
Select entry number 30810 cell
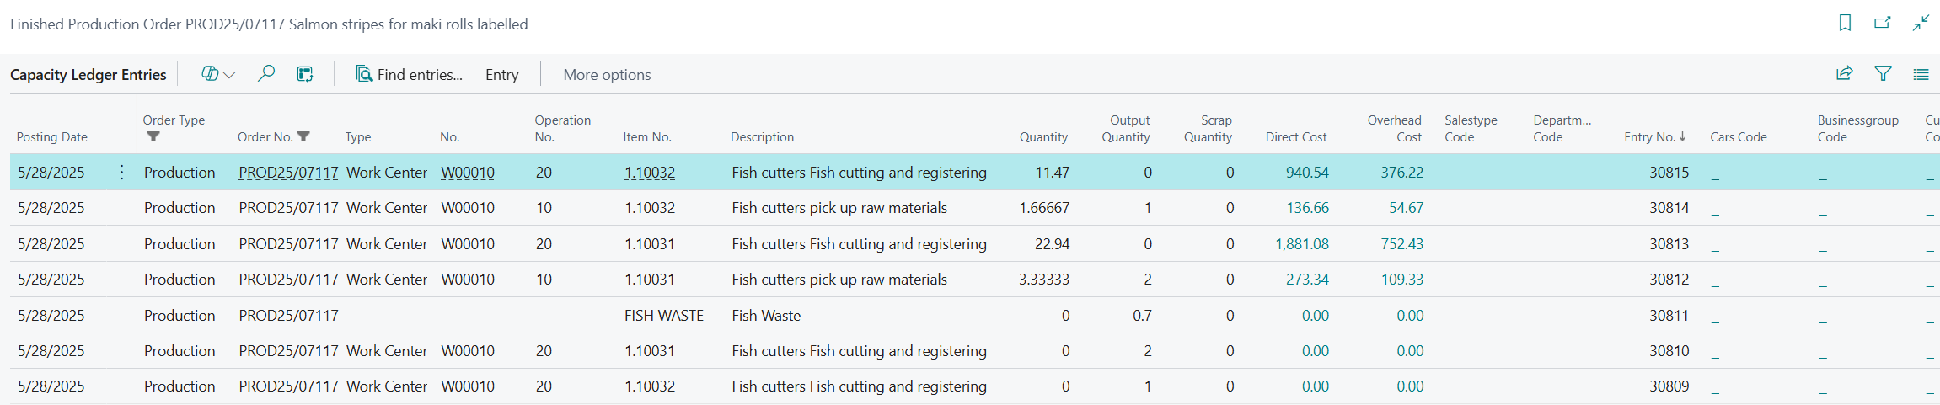pyautogui.click(x=1669, y=350)
